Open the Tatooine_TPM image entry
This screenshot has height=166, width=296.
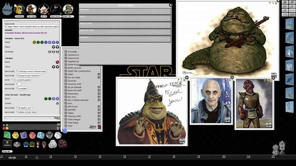74,116
